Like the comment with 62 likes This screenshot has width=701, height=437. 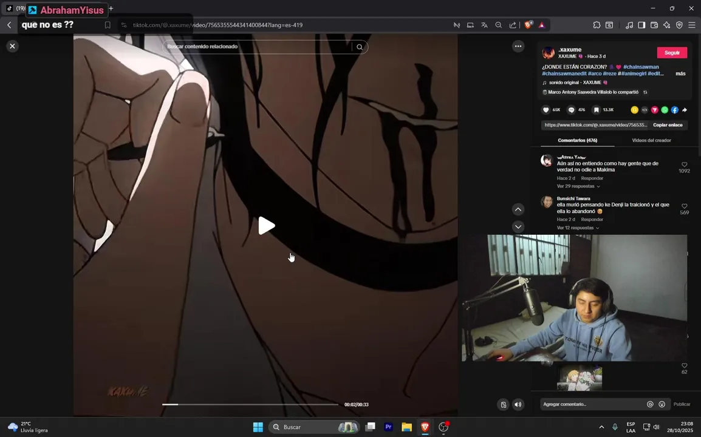(685, 365)
